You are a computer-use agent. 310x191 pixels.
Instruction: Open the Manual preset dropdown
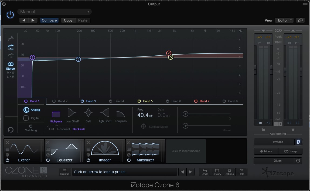(54, 12)
